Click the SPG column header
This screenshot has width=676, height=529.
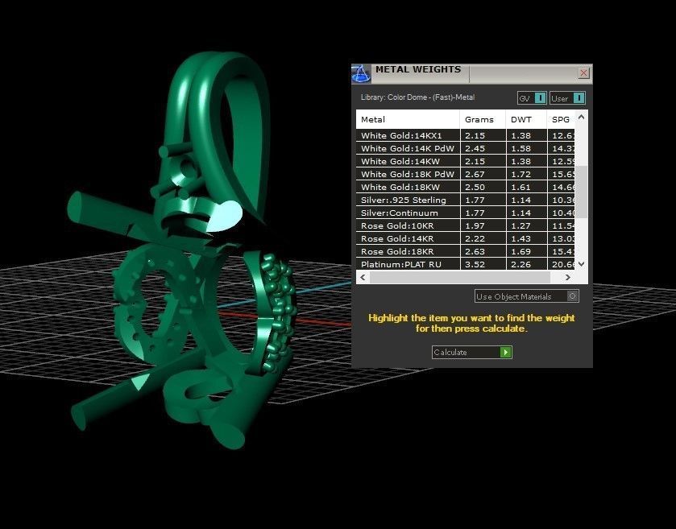561,119
